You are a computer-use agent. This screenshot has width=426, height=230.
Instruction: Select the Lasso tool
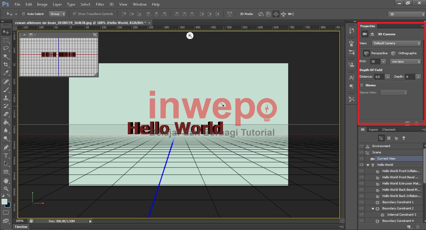tap(6, 48)
